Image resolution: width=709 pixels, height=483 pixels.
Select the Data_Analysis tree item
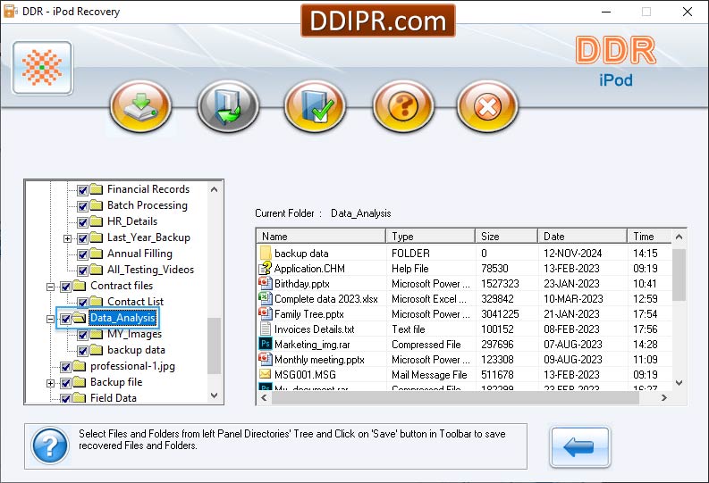point(122,318)
